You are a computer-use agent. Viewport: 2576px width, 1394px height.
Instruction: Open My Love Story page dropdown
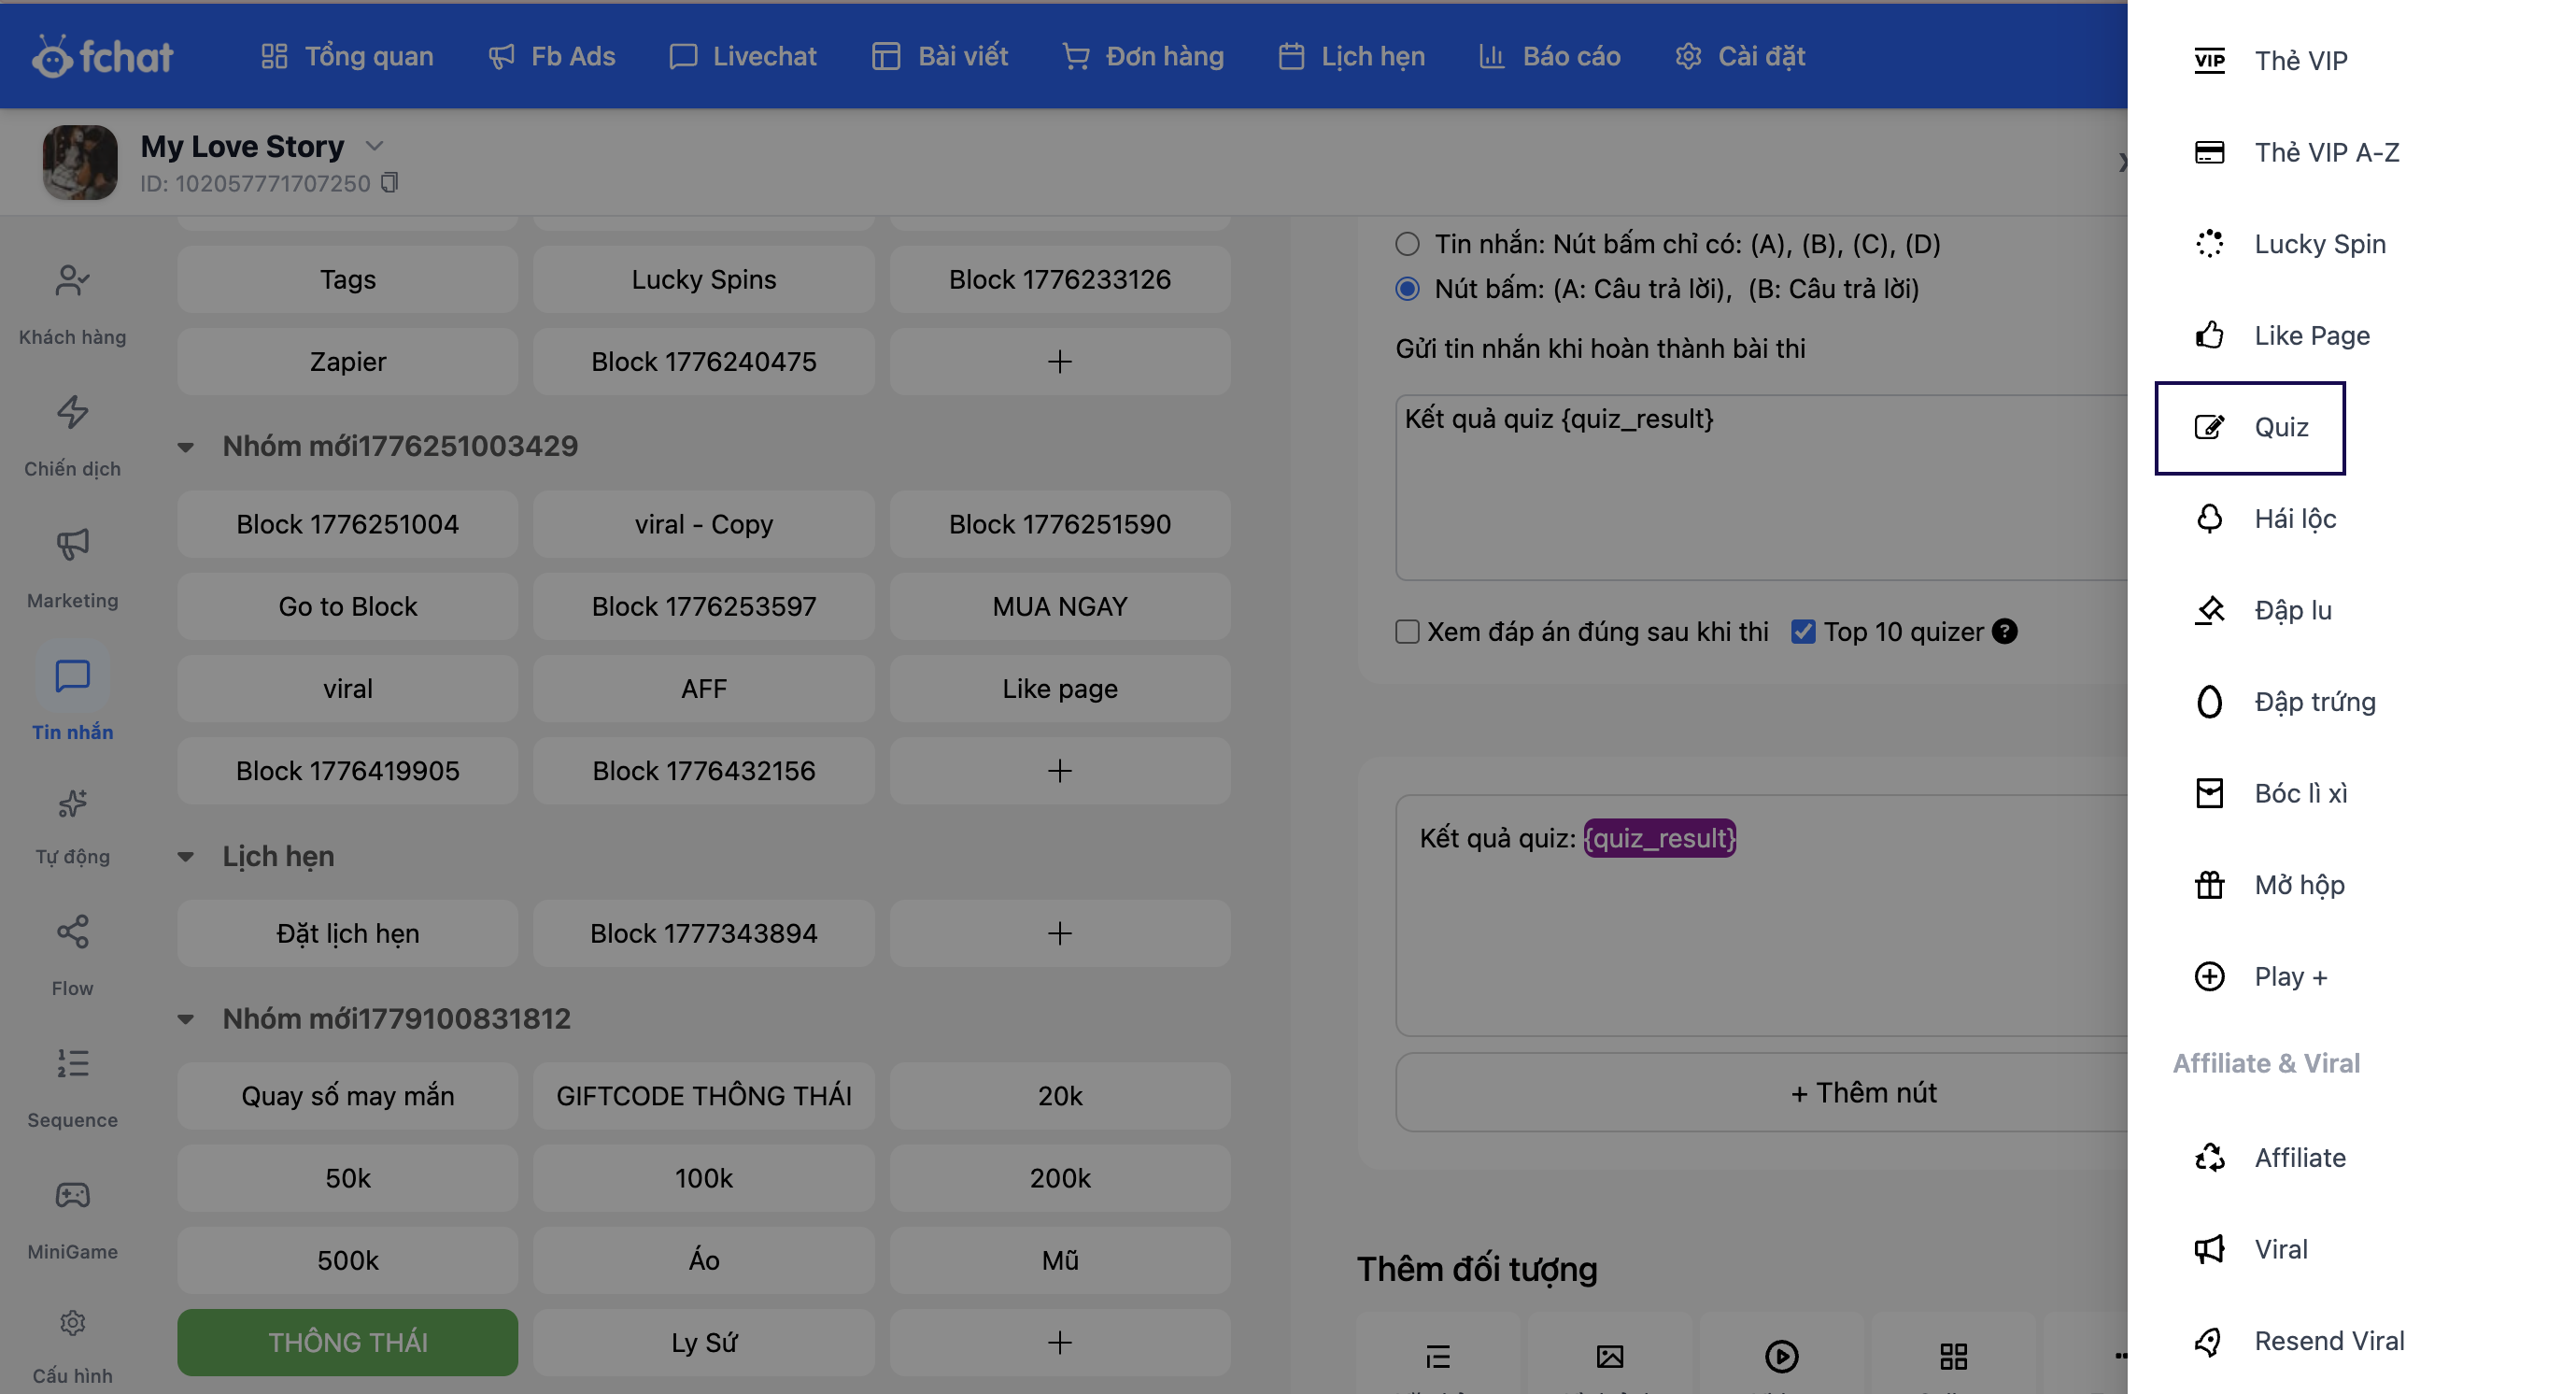(x=374, y=146)
